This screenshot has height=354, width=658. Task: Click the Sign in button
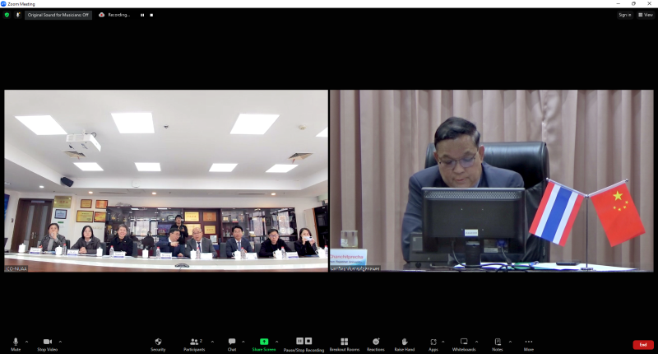tap(624, 15)
